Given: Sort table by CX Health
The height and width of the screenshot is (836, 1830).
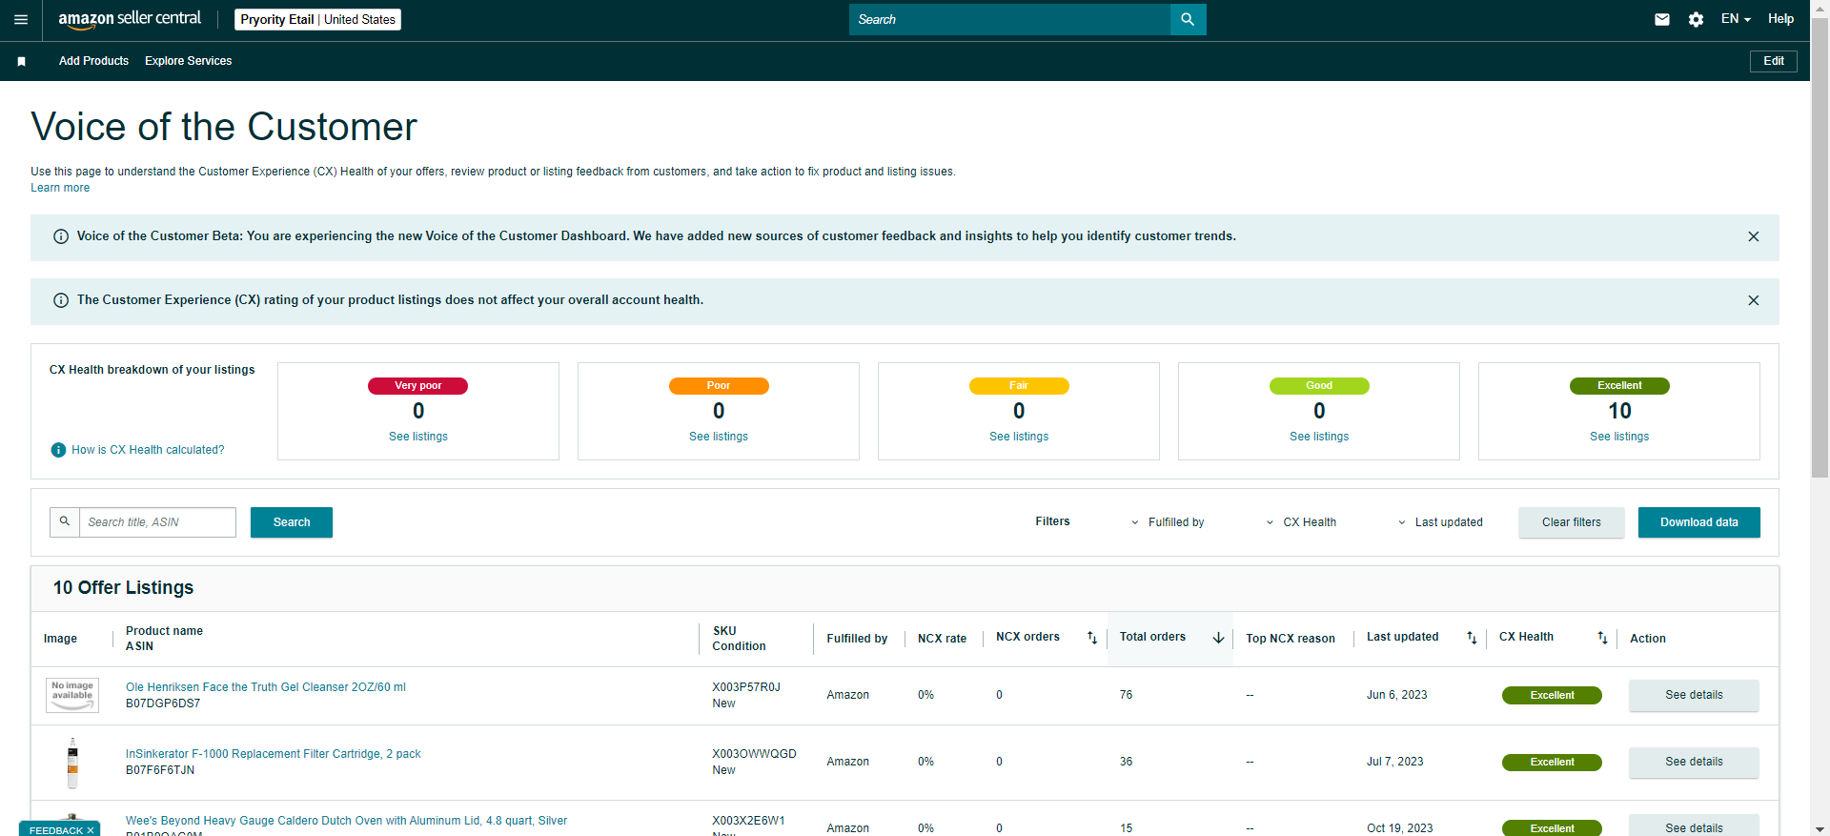Looking at the screenshot, I should pyautogui.click(x=1602, y=638).
